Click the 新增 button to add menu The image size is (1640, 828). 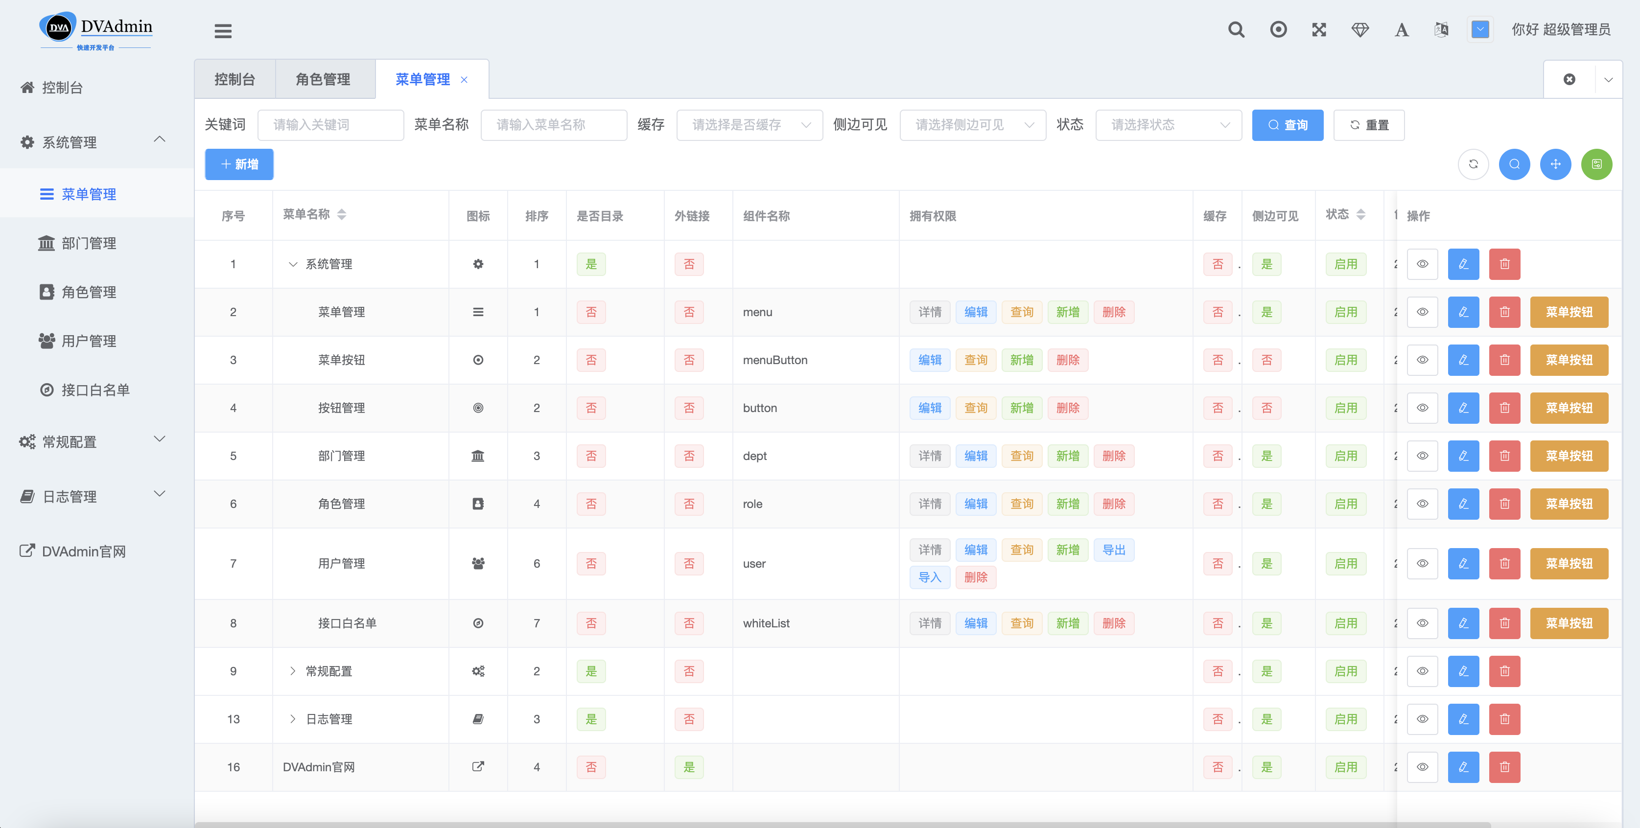[x=237, y=164]
